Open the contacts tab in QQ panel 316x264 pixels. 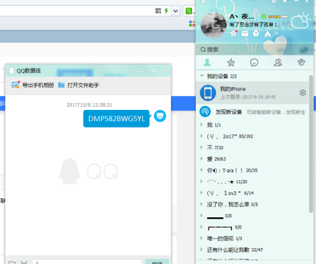point(207,63)
